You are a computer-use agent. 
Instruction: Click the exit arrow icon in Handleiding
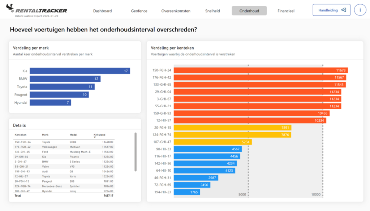pos(344,10)
